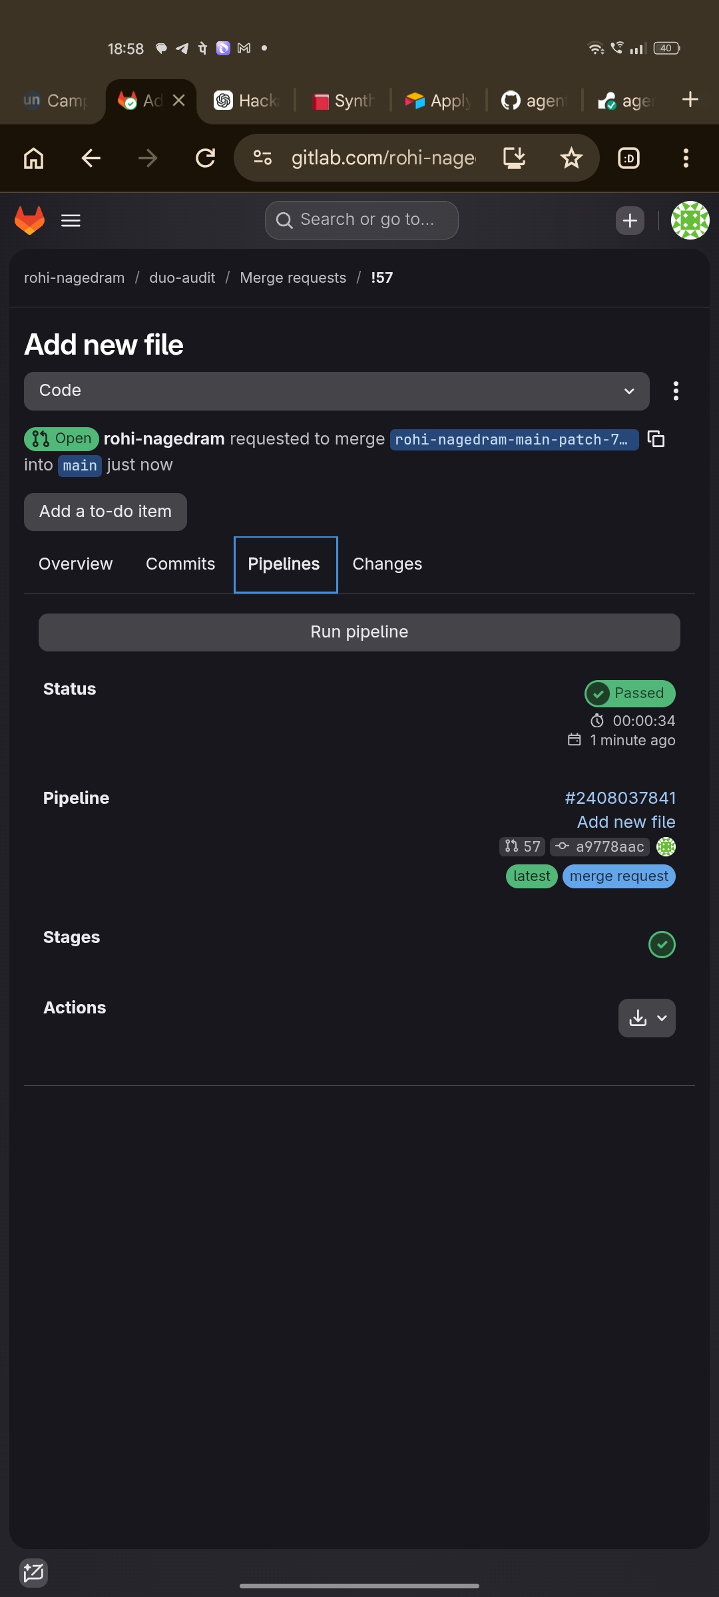
Task: Click the Run pipeline button
Action: tap(359, 632)
